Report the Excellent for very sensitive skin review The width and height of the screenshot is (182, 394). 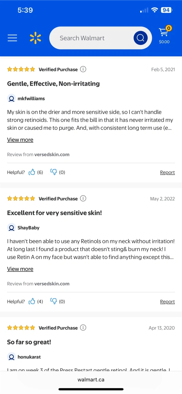(x=167, y=302)
